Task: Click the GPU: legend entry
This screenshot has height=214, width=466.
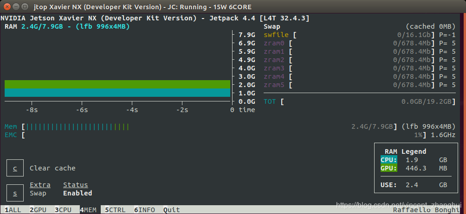Action: (x=389, y=168)
